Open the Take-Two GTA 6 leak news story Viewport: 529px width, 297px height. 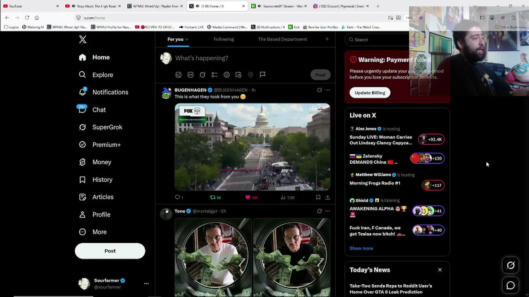tap(391, 289)
